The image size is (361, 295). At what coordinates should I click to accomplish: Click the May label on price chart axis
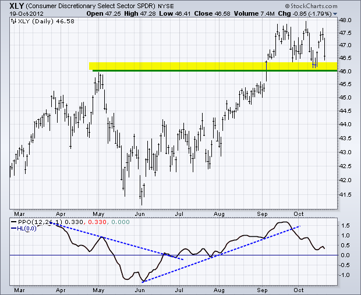[x=98, y=214]
